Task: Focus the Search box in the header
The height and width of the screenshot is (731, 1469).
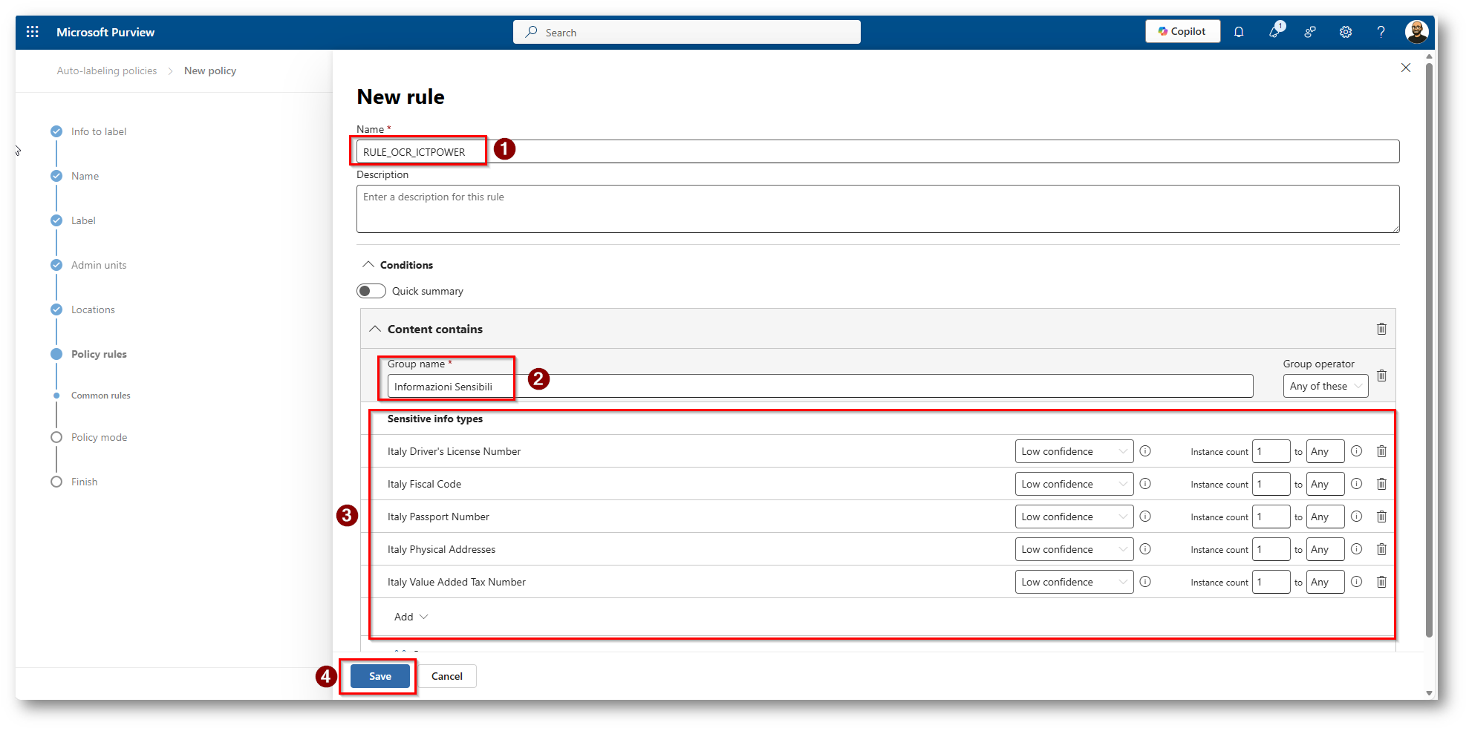Action: click(686, 32)
